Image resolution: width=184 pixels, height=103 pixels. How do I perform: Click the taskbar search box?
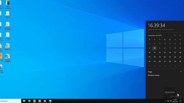point(10,101)
